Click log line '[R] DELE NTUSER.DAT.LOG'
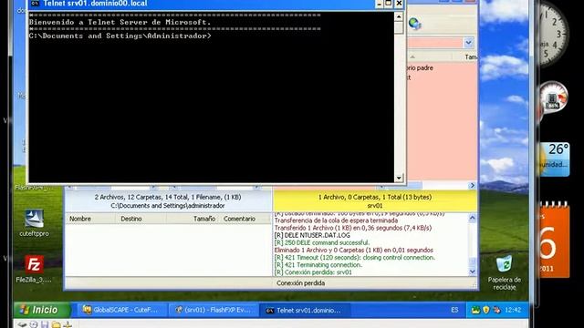 tap(312, 235)
